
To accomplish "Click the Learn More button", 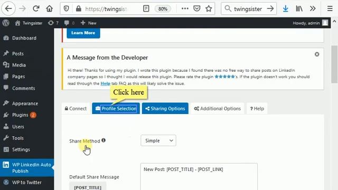I will pyautogui.click(x=83, y=33).
